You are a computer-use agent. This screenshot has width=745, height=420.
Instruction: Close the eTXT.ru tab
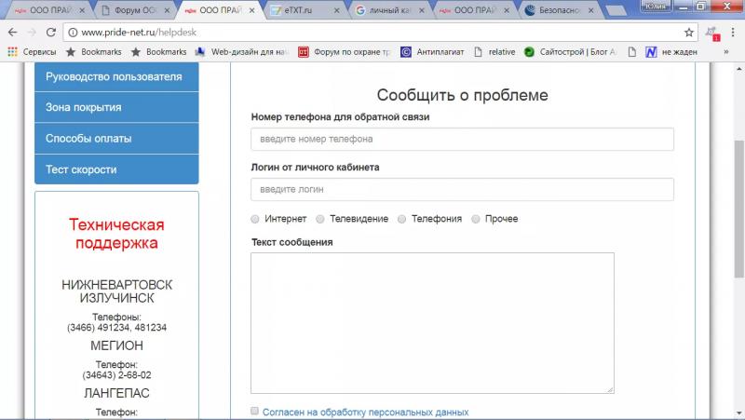336,10
